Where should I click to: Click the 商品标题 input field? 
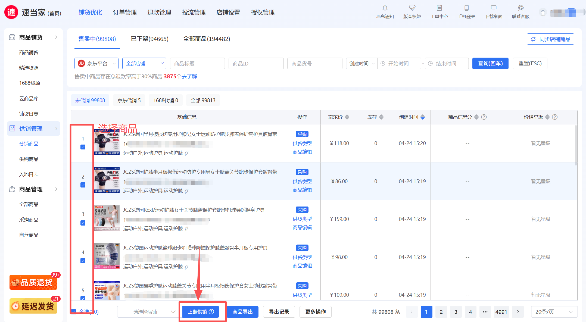coord(197,64)
